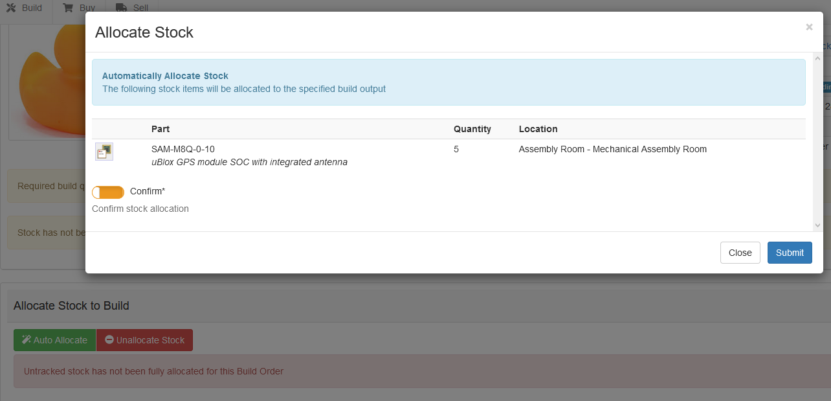The height and width of the screenshot is (401, 831).
Task: Toggle the Confirm stock allocation switch
Action: point(108,192)
